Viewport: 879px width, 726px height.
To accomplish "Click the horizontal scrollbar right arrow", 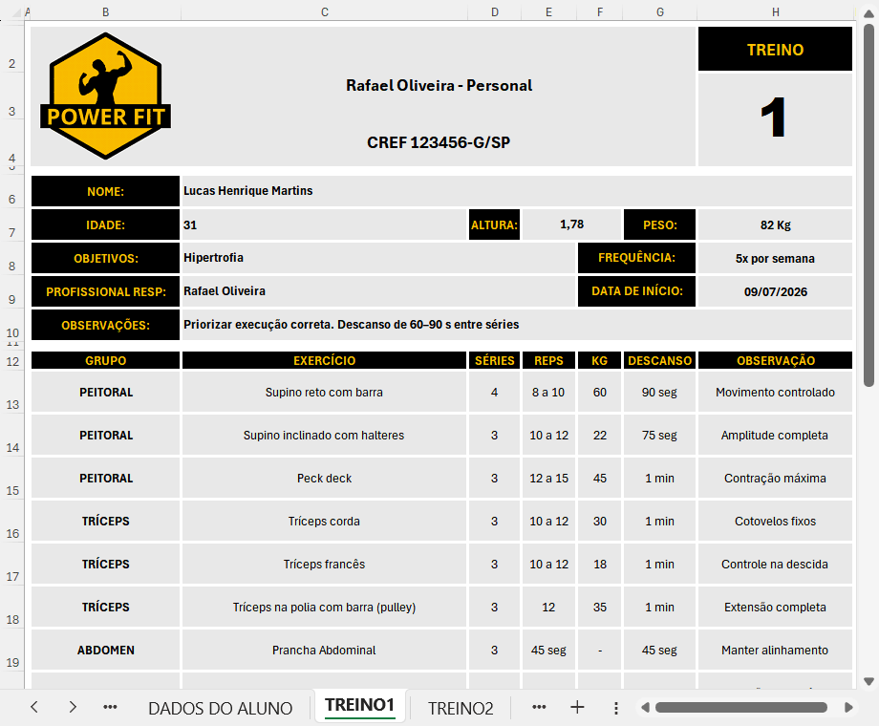I will click(848, 708).
